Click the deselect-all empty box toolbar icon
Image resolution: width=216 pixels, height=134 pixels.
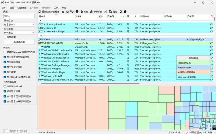pyautogui.click(x=67, y=12)
